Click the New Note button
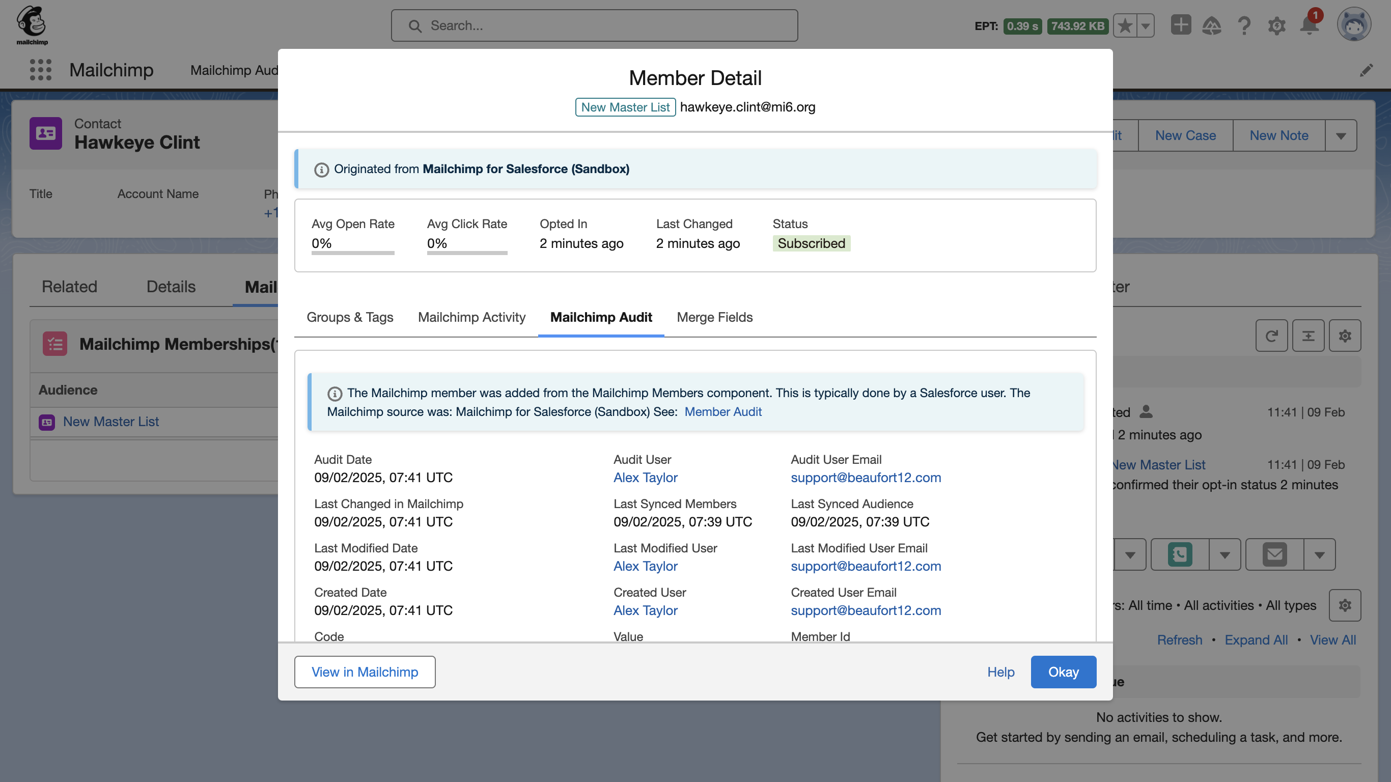The width and height of the screenshot is (1391, 782). (1278, 135)
